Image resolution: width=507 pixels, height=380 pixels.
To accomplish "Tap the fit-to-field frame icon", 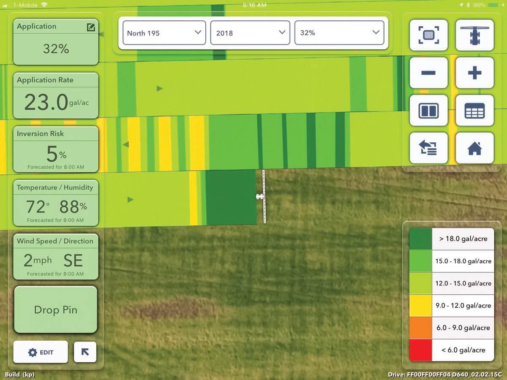I will [x=428, y=35].
